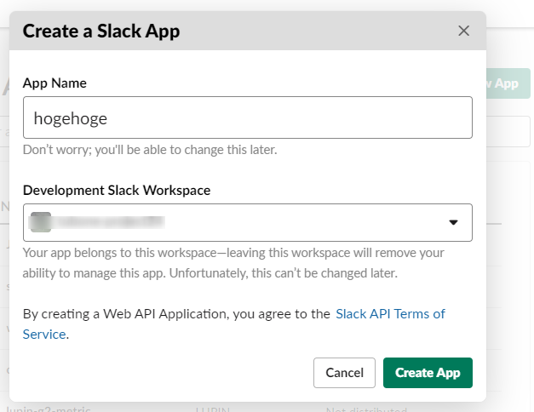
Task: Click the App Name field containing hogehoge
Action: click(248, 117)
